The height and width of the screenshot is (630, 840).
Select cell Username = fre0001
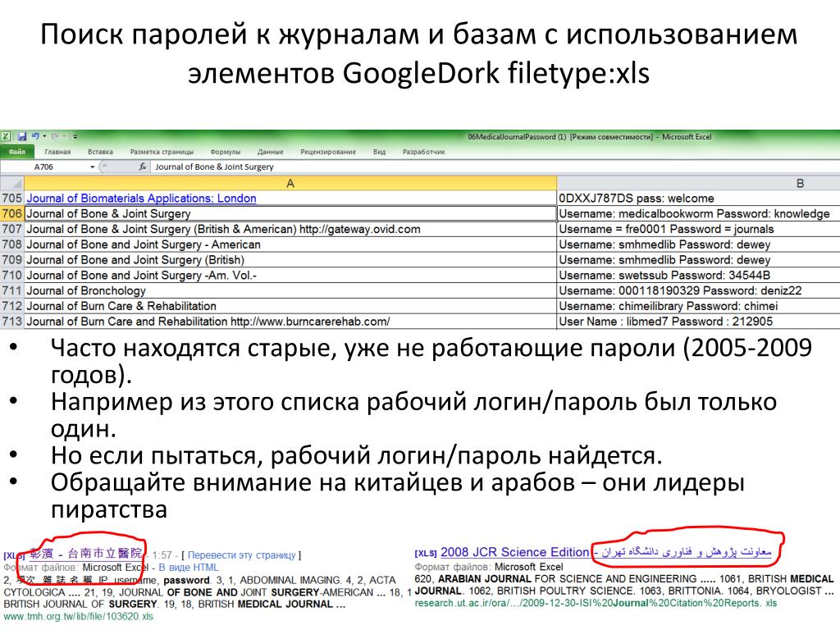[x=699, y=230]
